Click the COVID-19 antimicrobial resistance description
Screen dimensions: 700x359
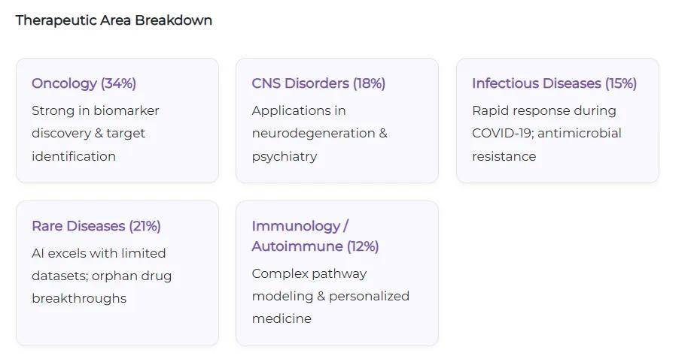click(x=546, y=134)
